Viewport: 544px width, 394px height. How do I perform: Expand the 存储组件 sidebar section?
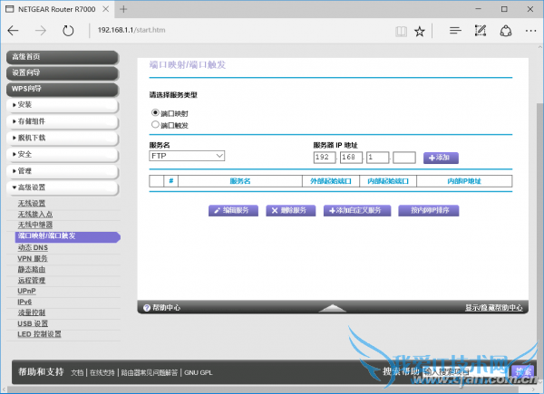[63, 121]
